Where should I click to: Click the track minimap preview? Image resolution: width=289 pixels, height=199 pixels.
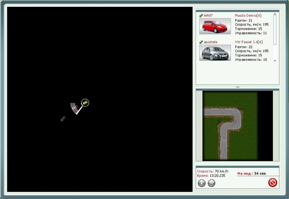(x=238, y=126)
